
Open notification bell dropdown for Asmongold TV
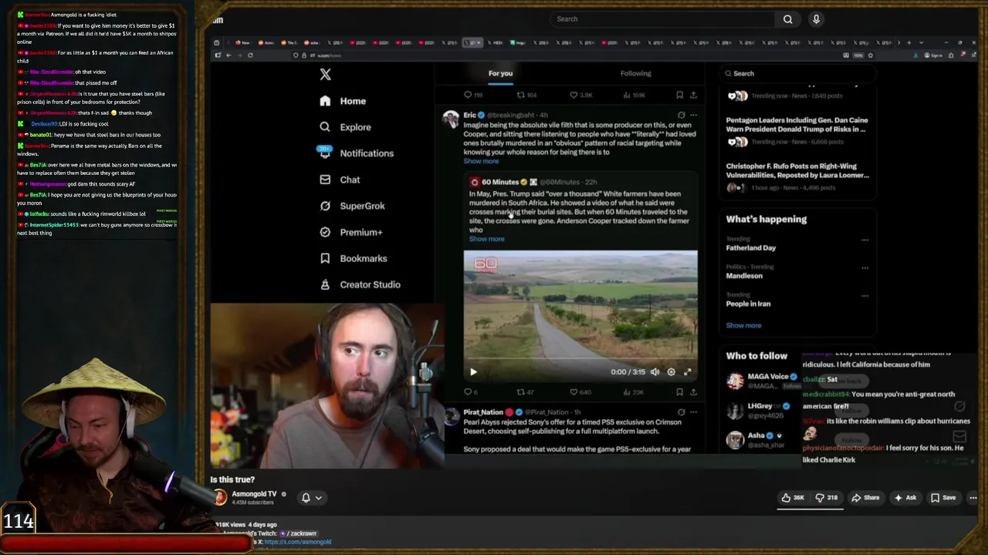pos(311,498)
